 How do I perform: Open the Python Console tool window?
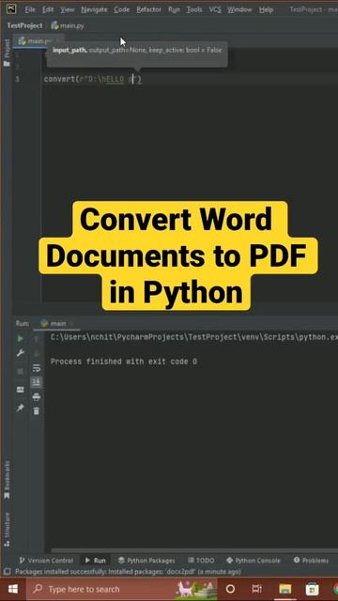pos(253,561)
